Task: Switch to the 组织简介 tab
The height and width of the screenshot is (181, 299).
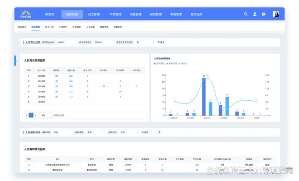Action: pyautogui.click(x=22, y=27)
